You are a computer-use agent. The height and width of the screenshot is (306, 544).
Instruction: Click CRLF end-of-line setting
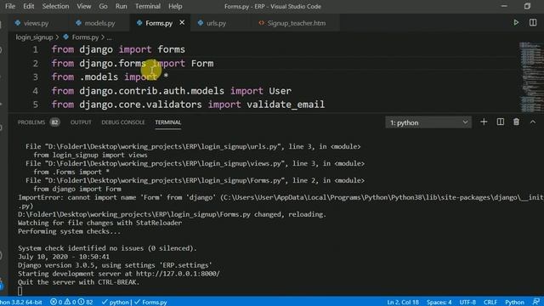pos(490,302)
